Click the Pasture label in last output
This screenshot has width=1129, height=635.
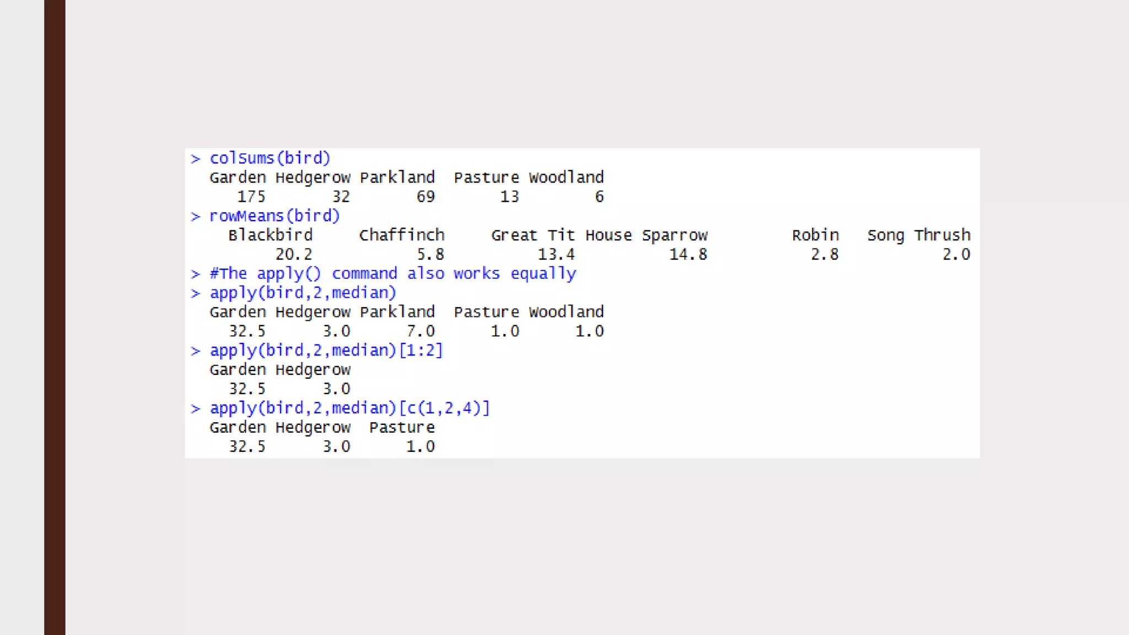(x=402, y=428)
